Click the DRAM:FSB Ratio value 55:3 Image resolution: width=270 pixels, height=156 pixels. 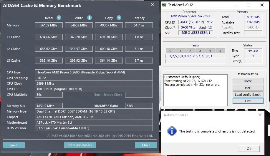pyautogui.click(x=139, y=106)
